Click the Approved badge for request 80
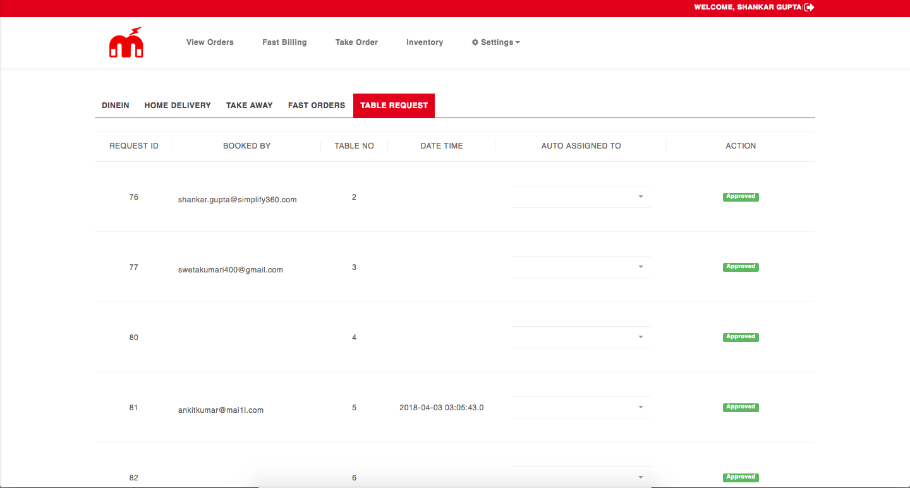The height and width of the screenshot is (488, 910). click(x=741, y=337)
